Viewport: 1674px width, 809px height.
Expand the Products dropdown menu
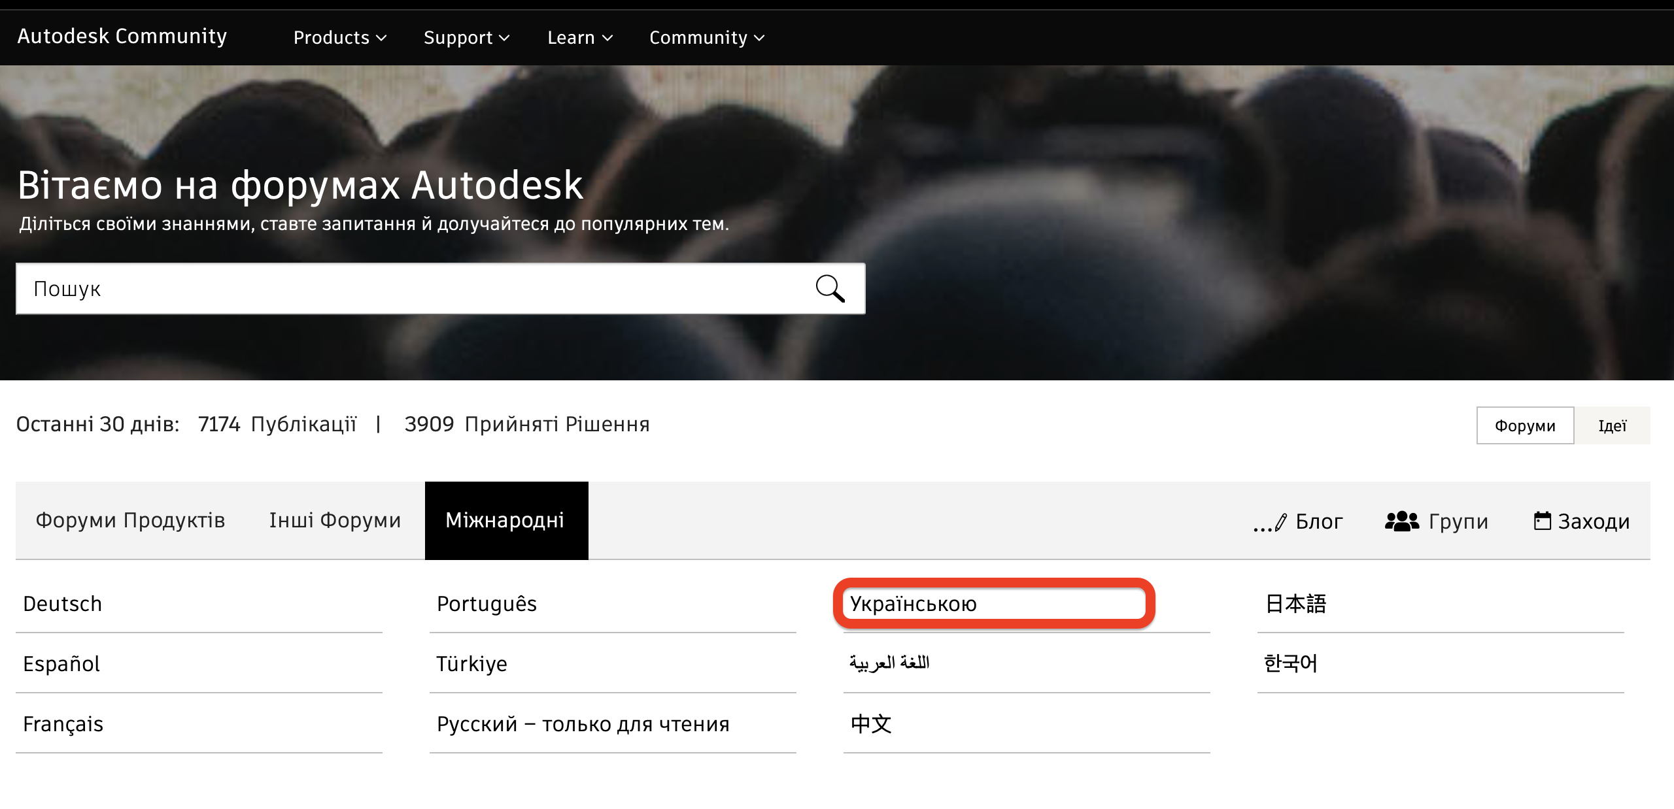coord(339,37)
